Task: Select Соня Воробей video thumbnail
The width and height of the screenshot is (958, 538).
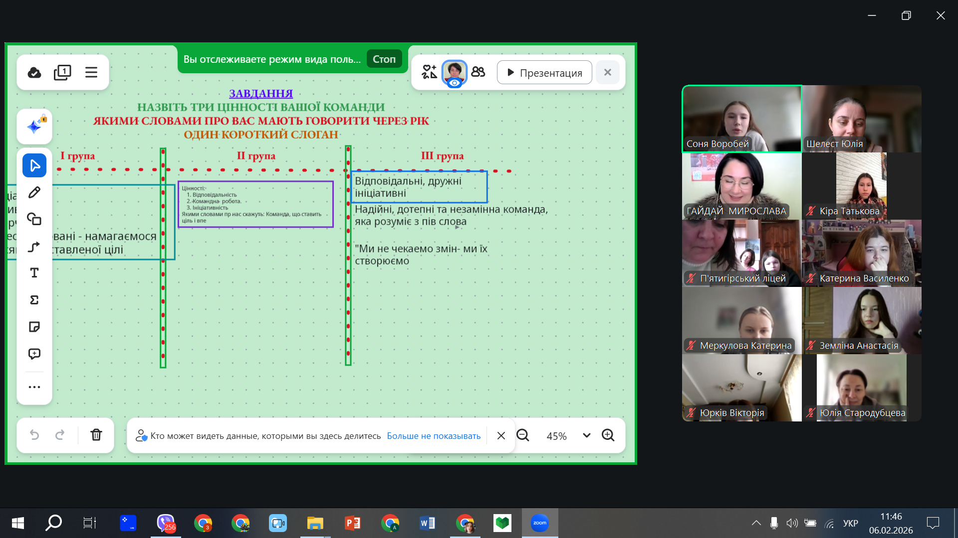Action: pyautogui.click(x=741, y=119)
